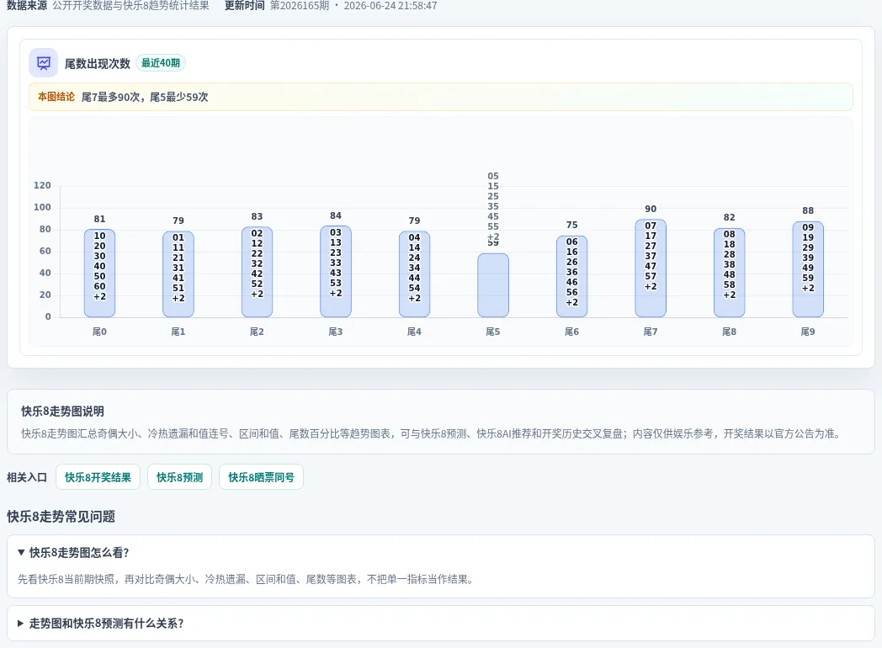Click the value 88 above the 尾9 bar

point(808,210)
